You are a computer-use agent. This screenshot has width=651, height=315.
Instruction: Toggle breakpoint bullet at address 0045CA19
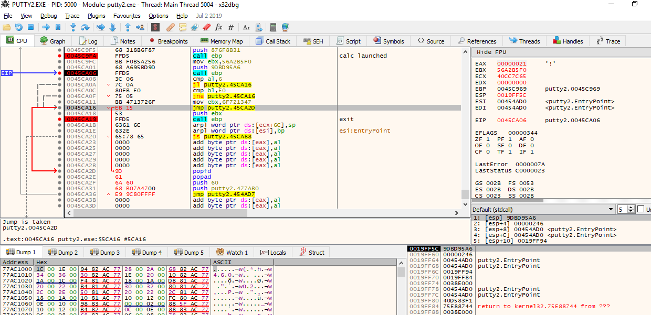coord(60,119)
